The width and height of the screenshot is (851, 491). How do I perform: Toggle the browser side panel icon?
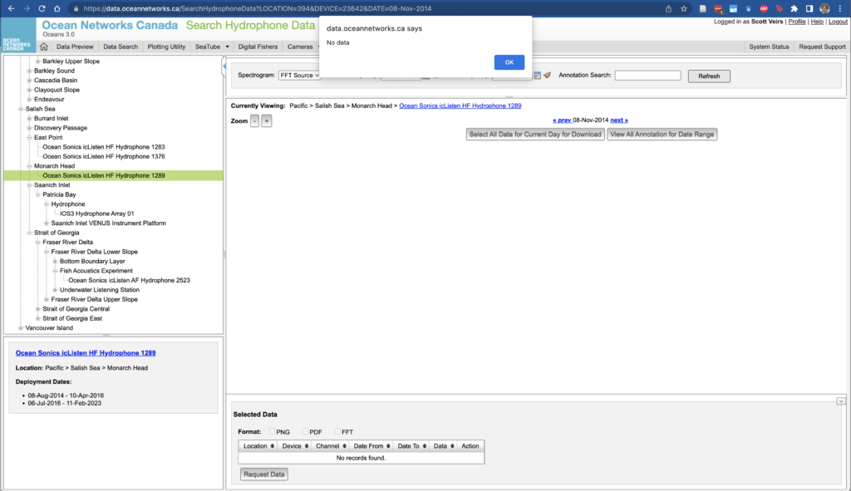click(x=809, y=8)
